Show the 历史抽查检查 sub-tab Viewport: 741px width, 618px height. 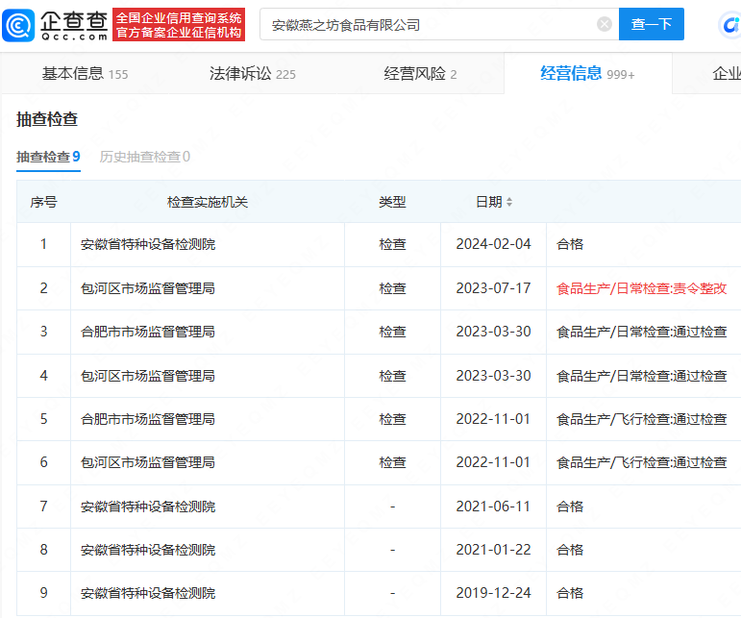145,157
